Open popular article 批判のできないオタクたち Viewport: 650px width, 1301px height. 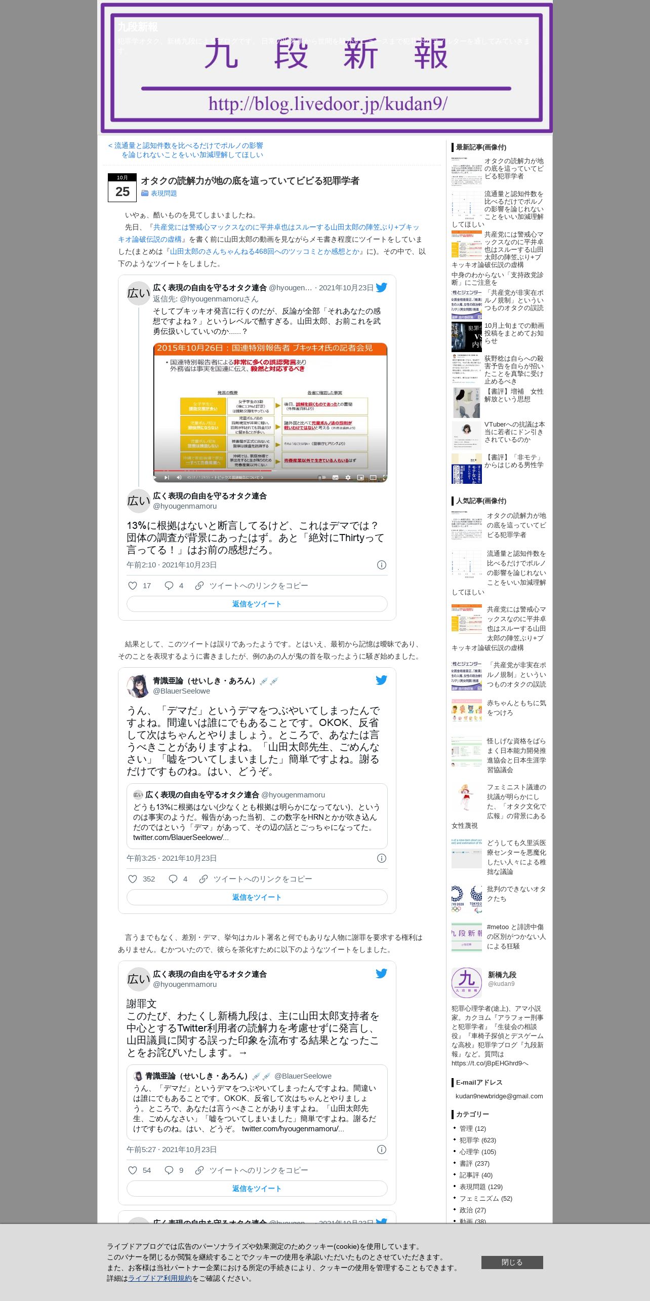click(516, 894)
